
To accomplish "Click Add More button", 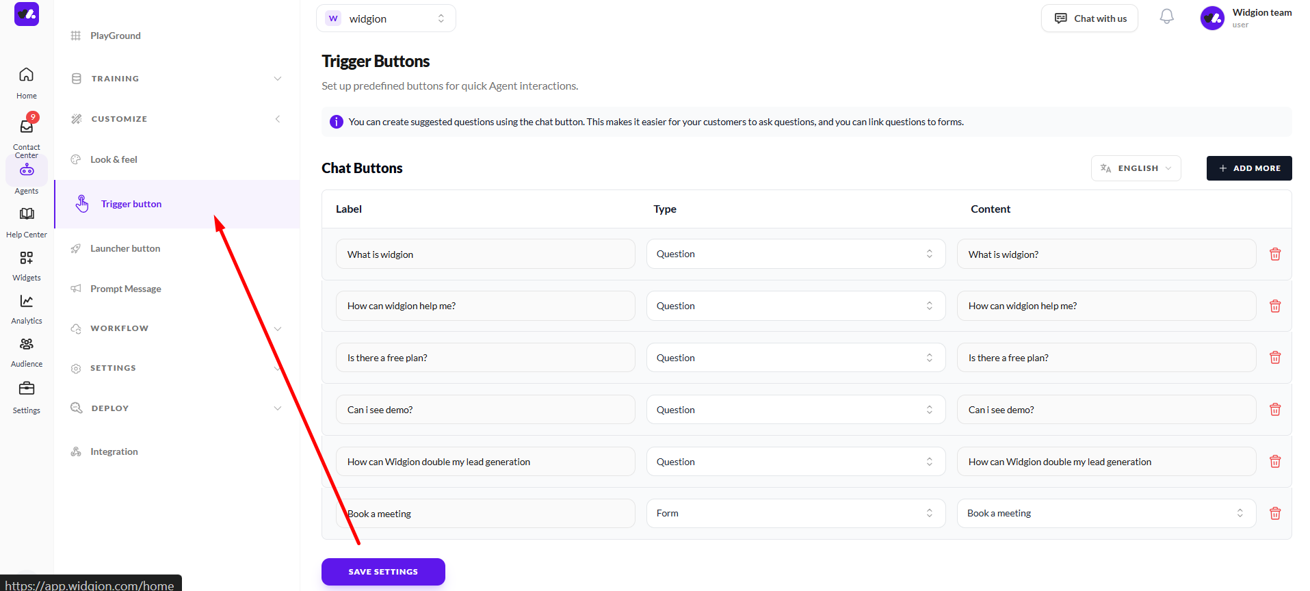I will tap(1248, 168).
